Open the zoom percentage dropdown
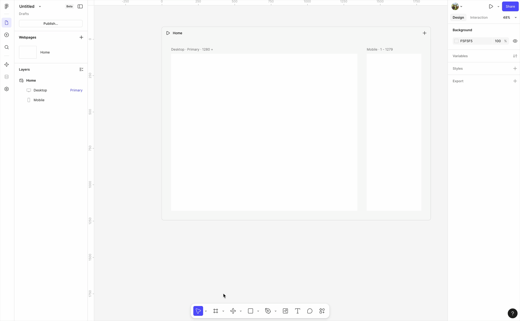This screenshot has width=520, height=321. point(510,17)
